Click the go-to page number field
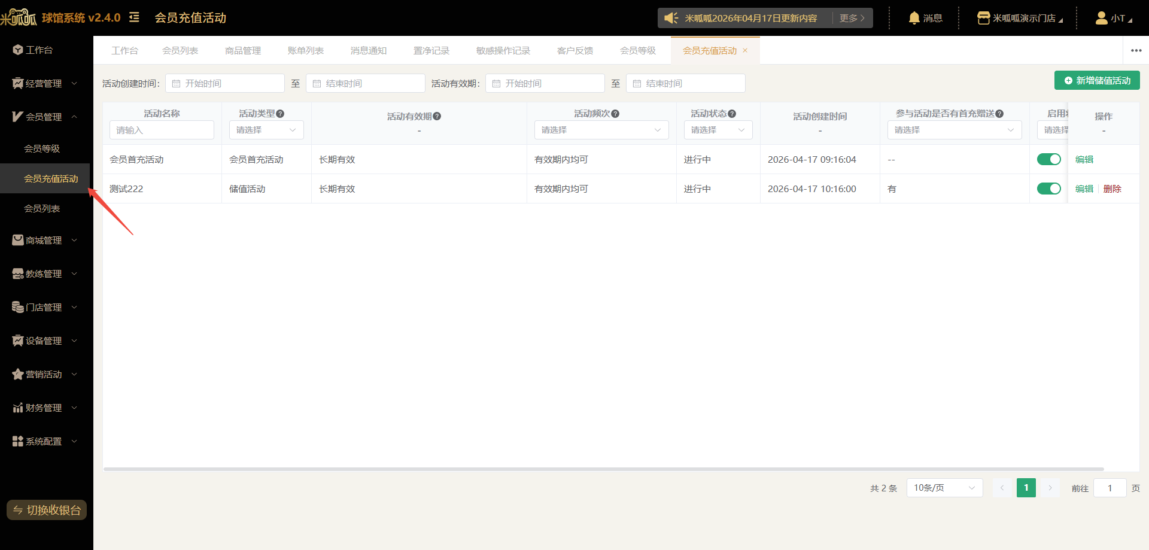Image resolution: width=1149 pixels, height=550 pixels. click(1110, 488)
